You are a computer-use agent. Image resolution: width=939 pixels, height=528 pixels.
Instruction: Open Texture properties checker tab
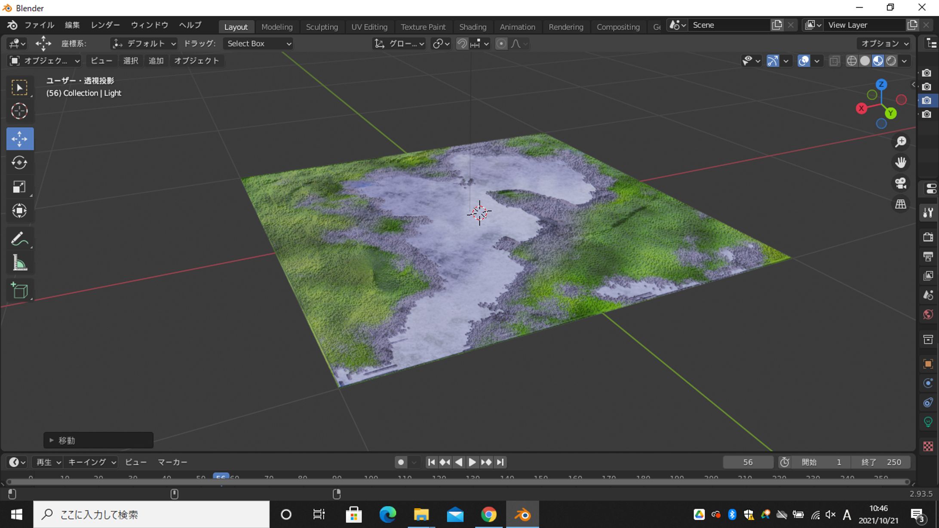point(928,446)
